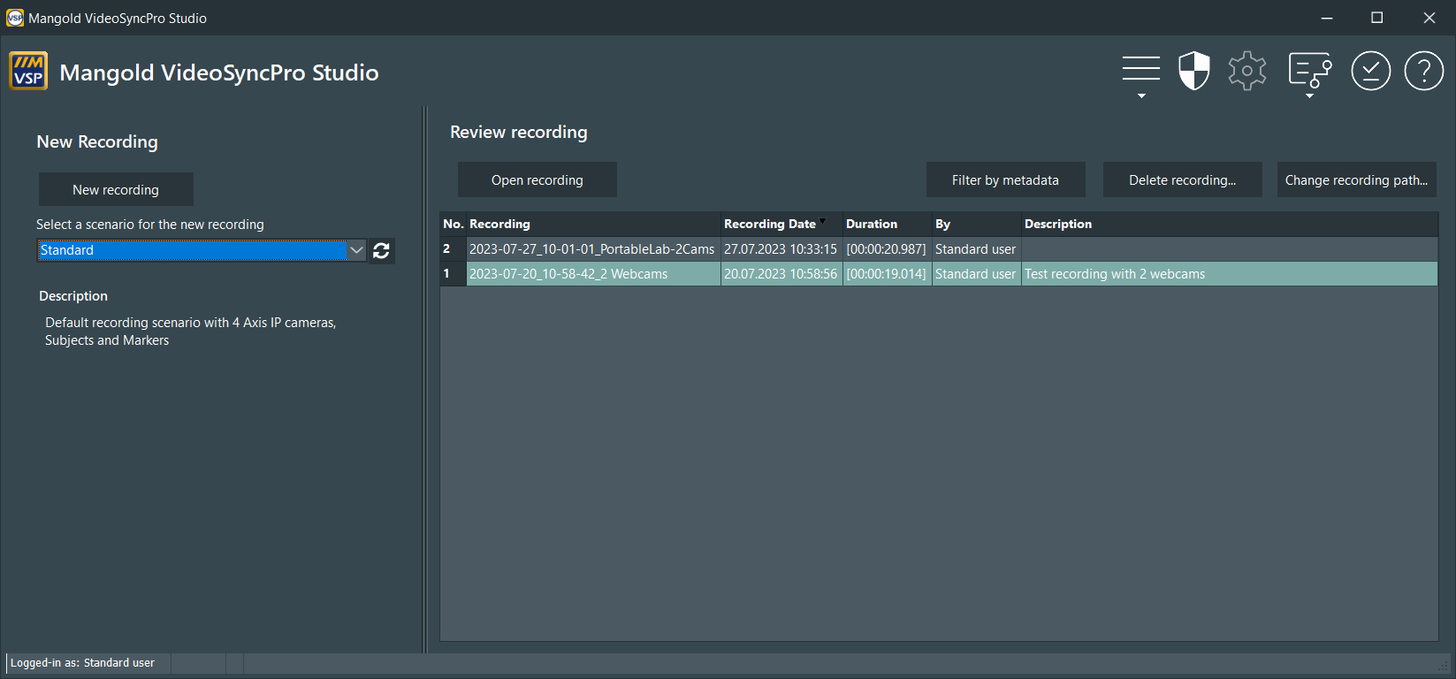
Task: Click the title bar app icon
Action: pos(15,18)
